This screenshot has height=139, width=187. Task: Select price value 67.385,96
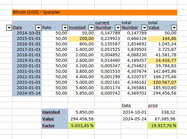(x=162, y=119)
